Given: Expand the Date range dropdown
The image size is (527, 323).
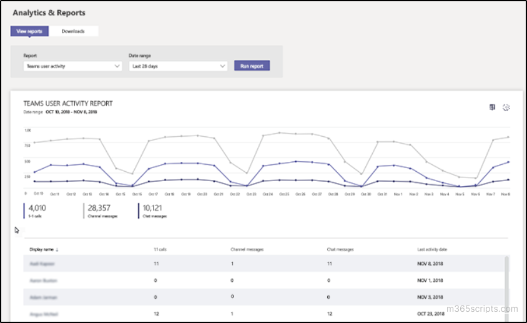Looking at the screenshot, I should pyautogui.click(x=178, y=66).
